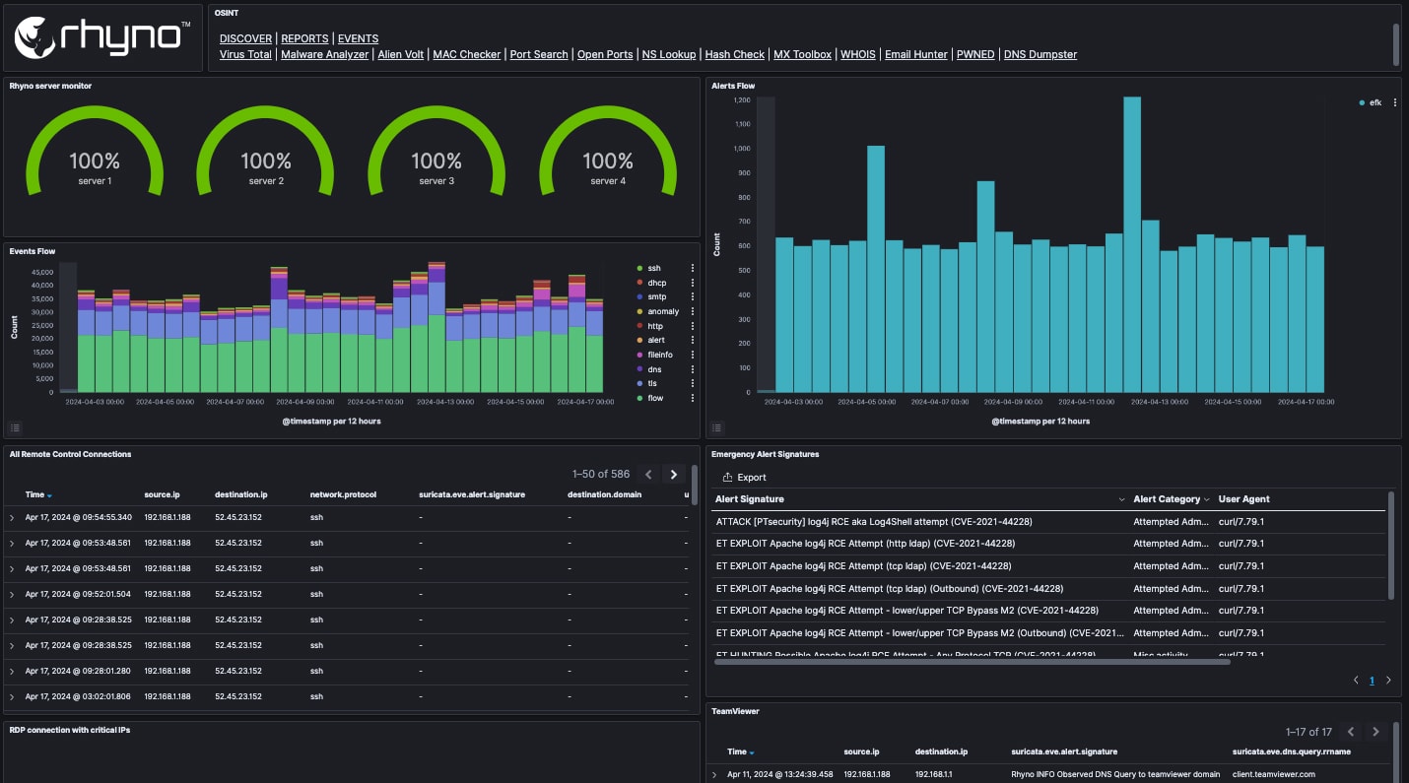Go to previous page in TeamViewer panel

(x=1351, y=732)
